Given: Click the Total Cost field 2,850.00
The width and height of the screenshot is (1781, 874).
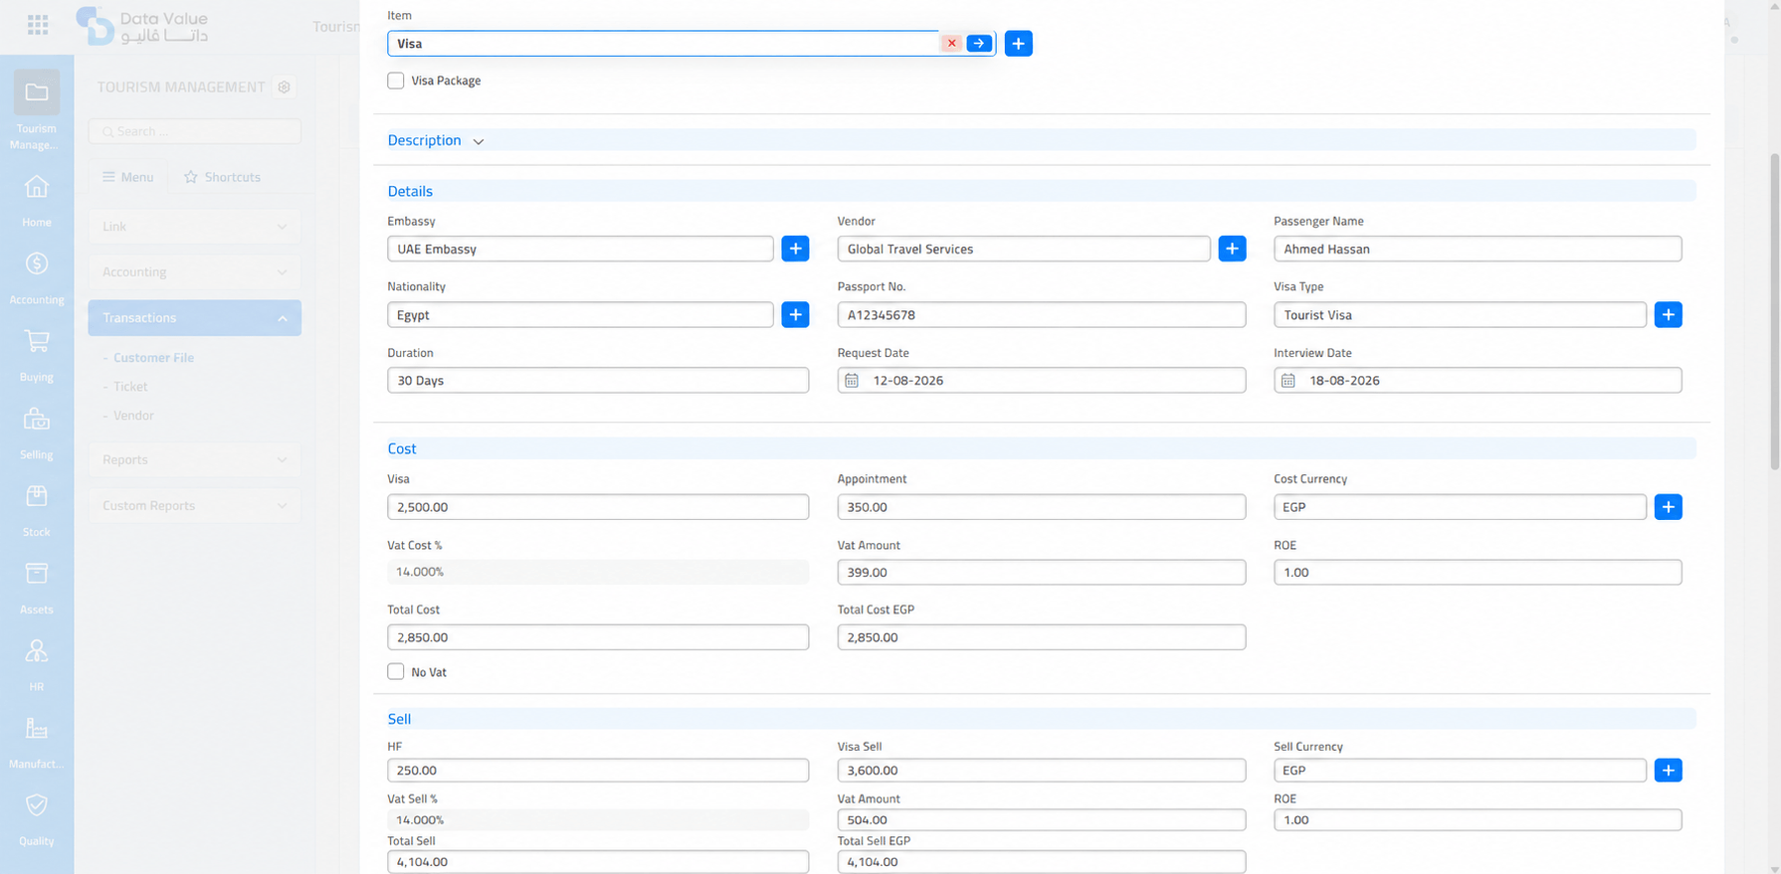Looking at the screenshot, I should [598, 637].
